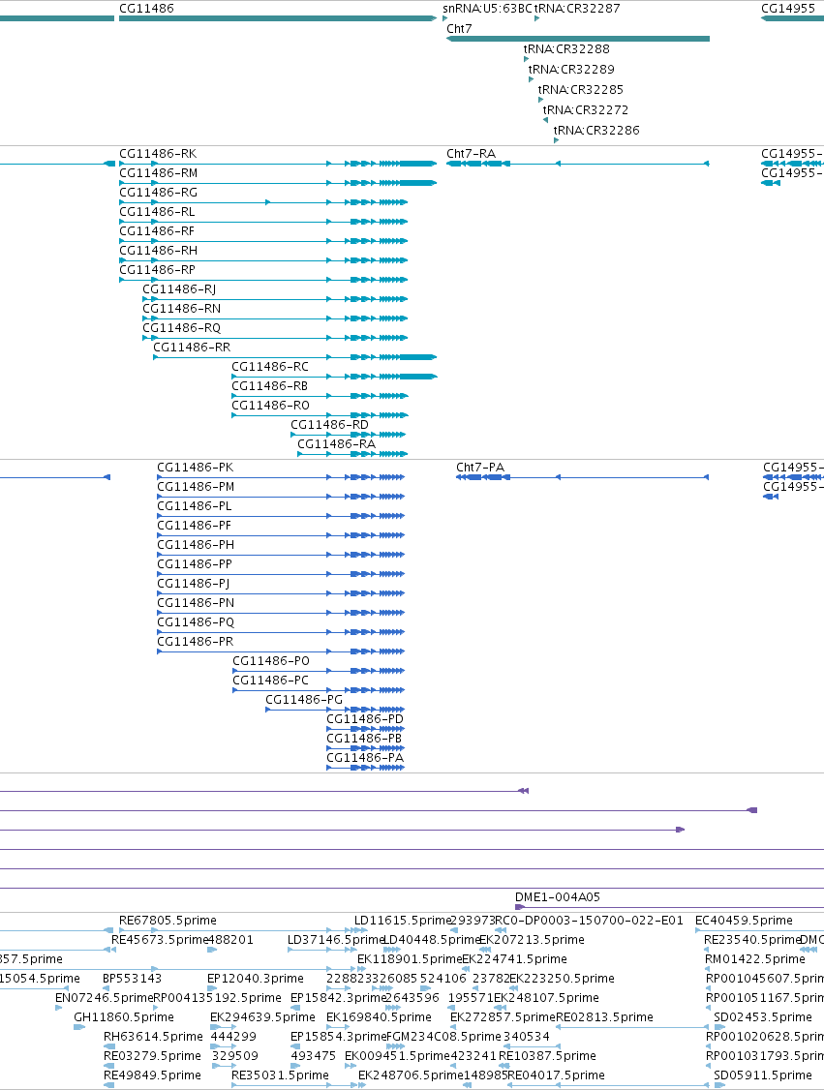Click the CG11486-RP transcript label
This screenshot has height=1090, width=824.
click(157, 270)
